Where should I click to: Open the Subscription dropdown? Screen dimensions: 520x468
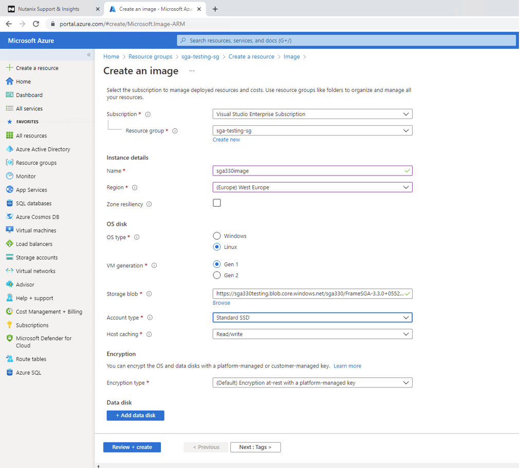pos(312,113)
